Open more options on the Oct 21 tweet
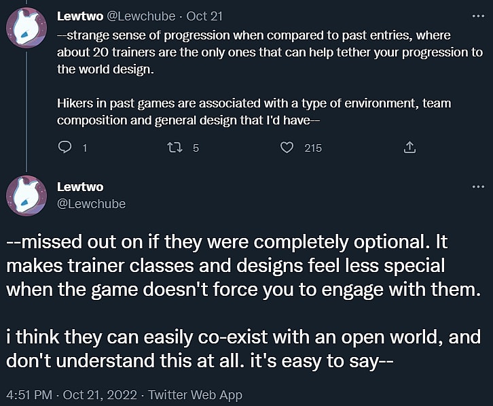Viewport: 493px width, 406px height. click(477, 16)
